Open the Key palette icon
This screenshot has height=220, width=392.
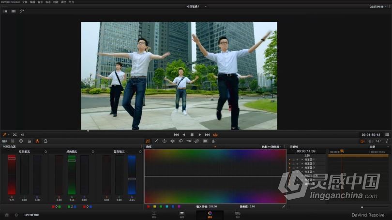point(189,141)
